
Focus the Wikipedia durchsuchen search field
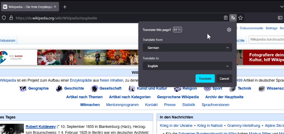pos(266,39)
